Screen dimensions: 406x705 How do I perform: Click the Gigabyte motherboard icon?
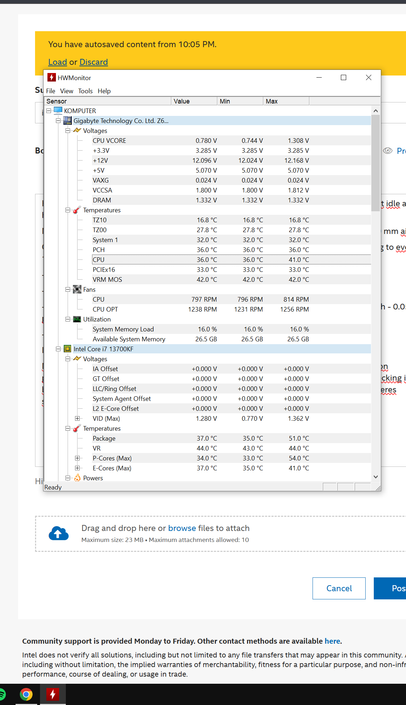click(x=68, y=121)
